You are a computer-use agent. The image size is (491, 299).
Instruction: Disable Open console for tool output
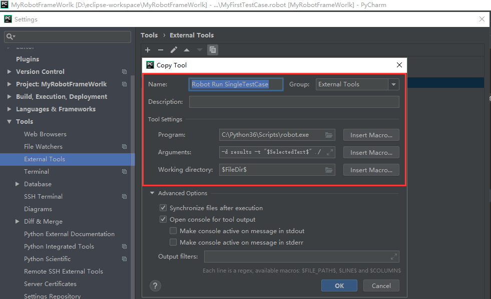point(163,219)
